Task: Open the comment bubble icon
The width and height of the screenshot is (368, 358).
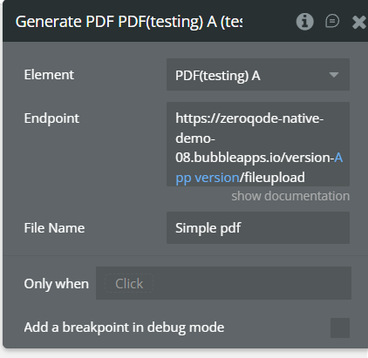Action: click(x=332, y=21)
